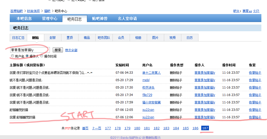
Task: Go to page 185
Action: coord(186,128)
